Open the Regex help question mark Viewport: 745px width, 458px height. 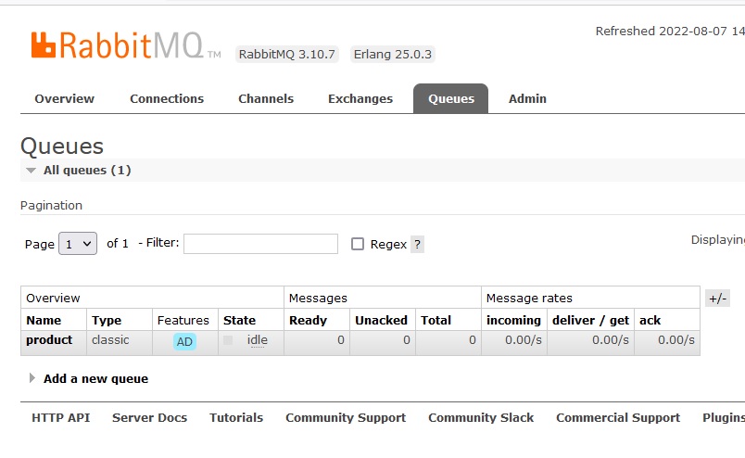point(417,245)
